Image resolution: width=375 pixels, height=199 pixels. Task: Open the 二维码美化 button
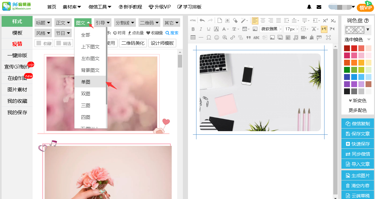[133, 43]
